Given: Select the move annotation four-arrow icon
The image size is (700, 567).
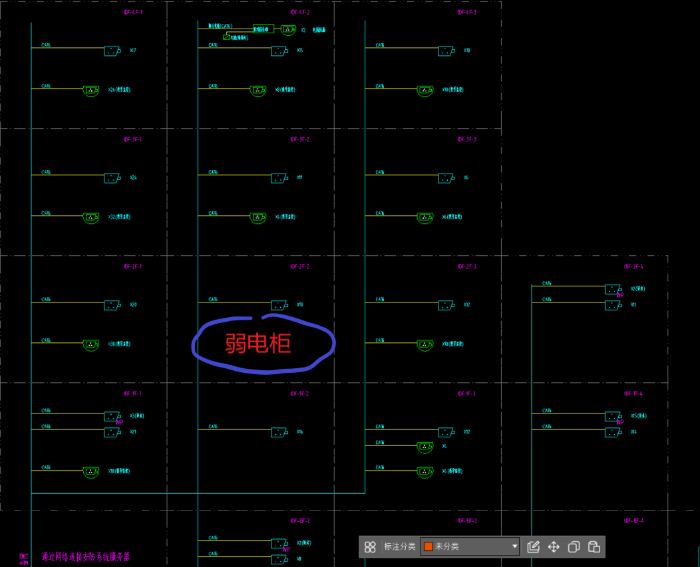Looking at the screenshot, I should 554,547.
